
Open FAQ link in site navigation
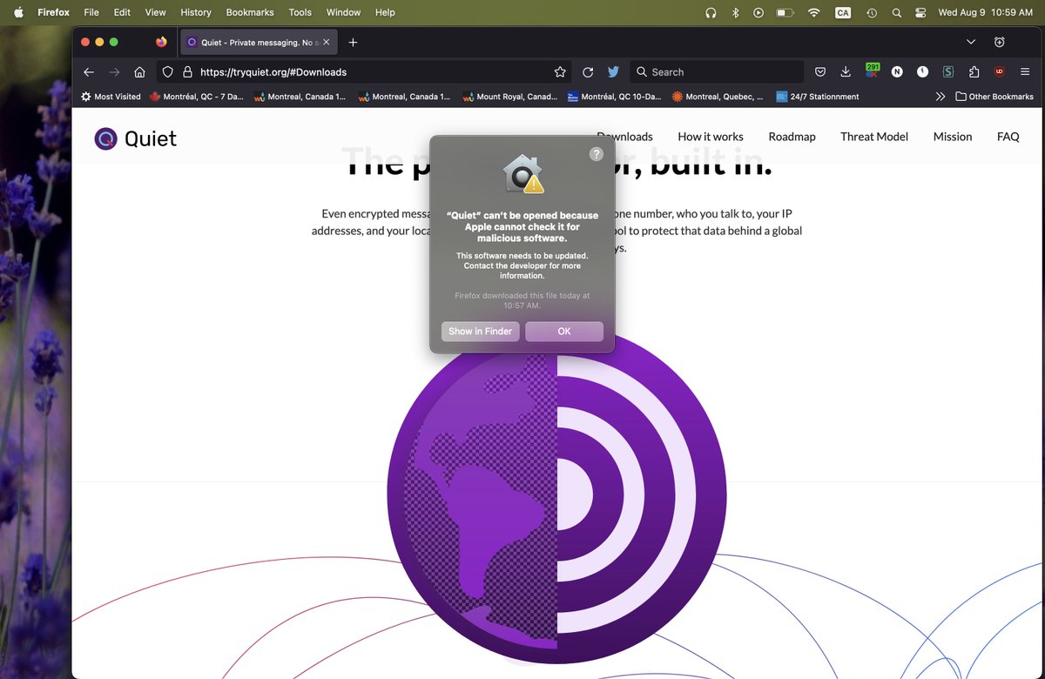point(1008,137)
